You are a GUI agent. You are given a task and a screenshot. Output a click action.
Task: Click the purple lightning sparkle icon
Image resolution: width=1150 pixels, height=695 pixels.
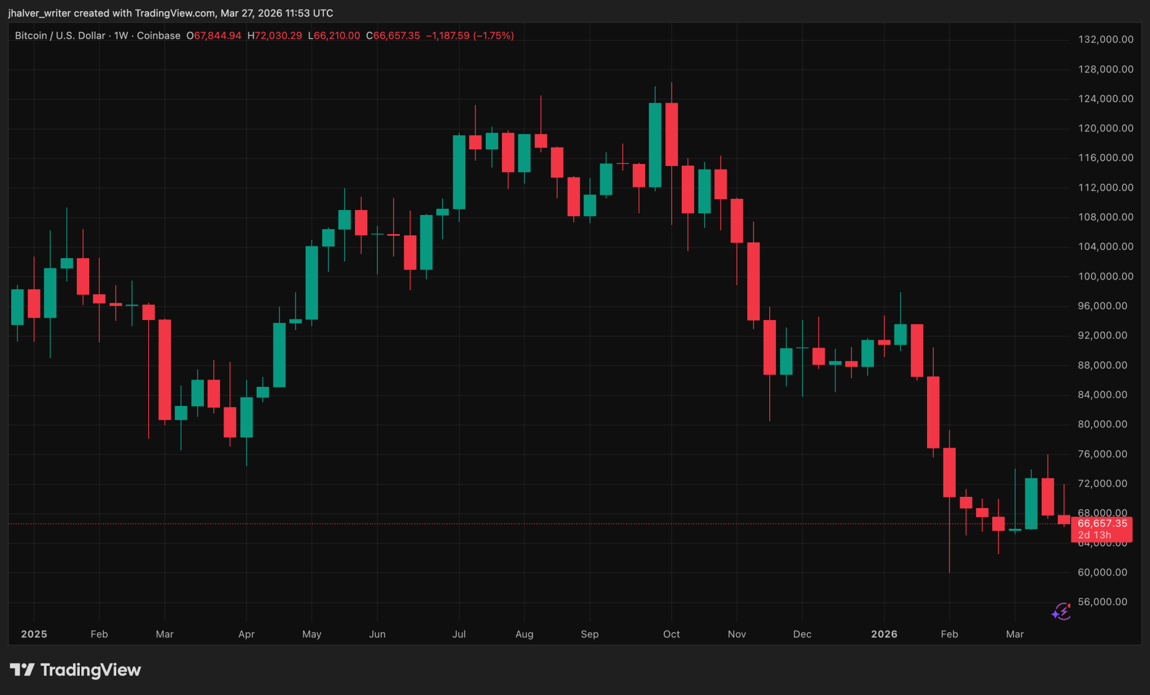click(1061, 611)
